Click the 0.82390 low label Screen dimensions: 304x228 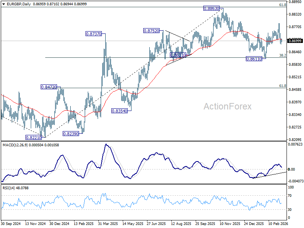pyautogui.click(x=71, y=134)
